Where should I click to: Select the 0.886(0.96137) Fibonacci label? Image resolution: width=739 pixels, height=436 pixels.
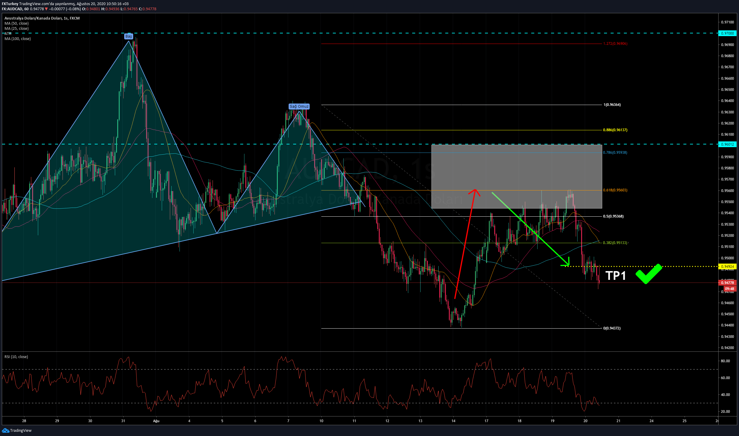click(x=615, y=130)
